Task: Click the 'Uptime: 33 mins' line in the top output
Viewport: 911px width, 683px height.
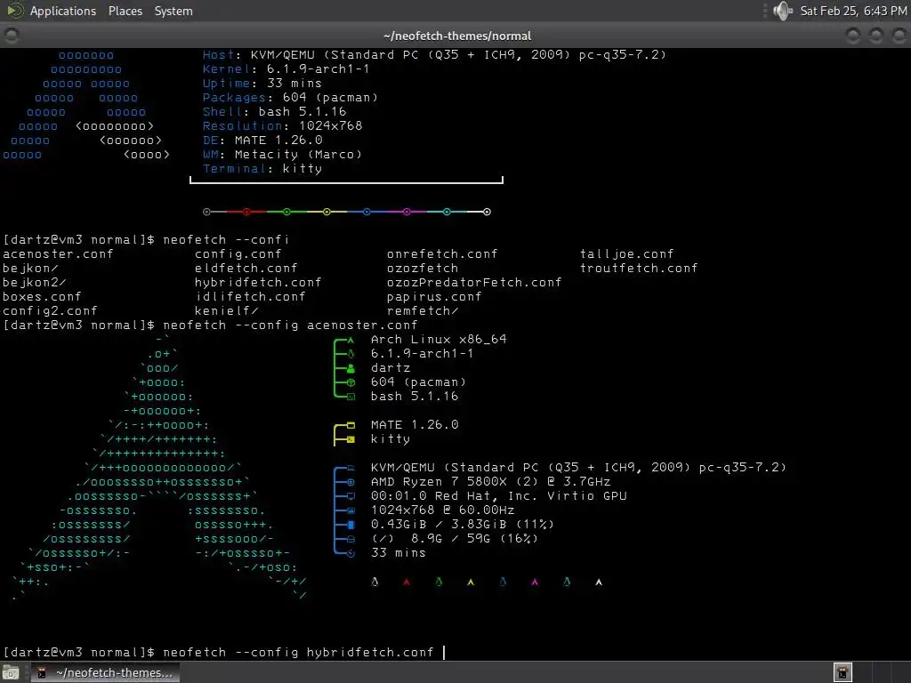Action: coord(262,83)
